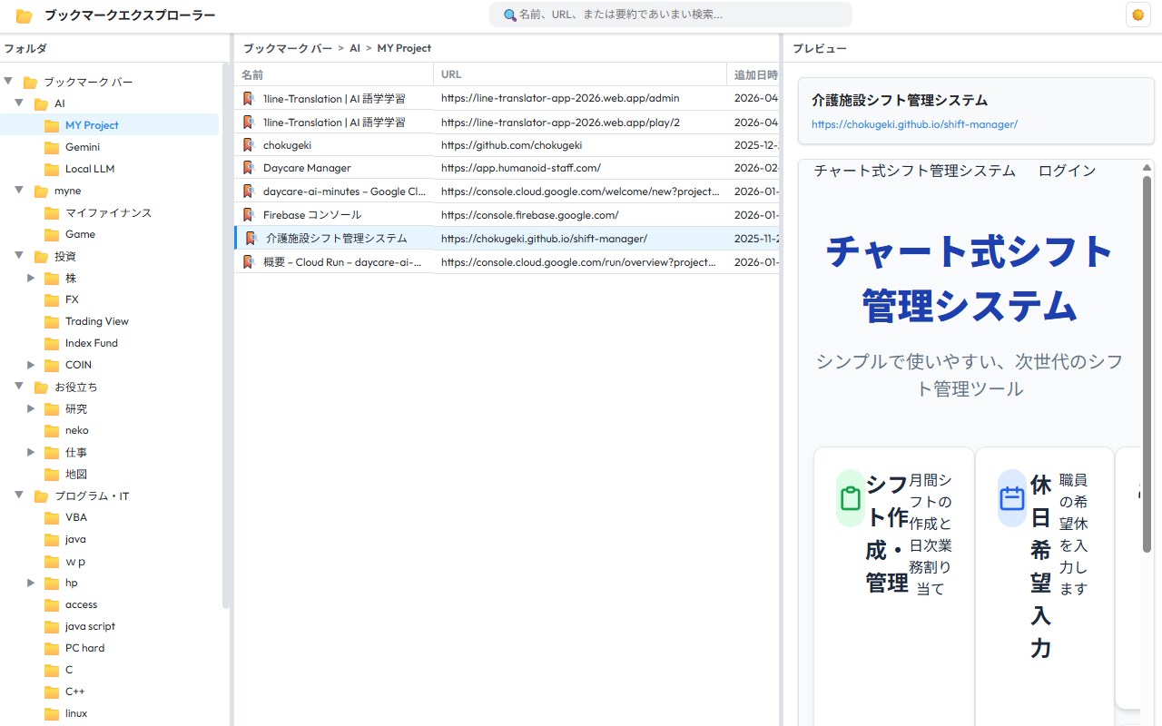
Task: Click ログイン in the preview page
Action: 1067,171
